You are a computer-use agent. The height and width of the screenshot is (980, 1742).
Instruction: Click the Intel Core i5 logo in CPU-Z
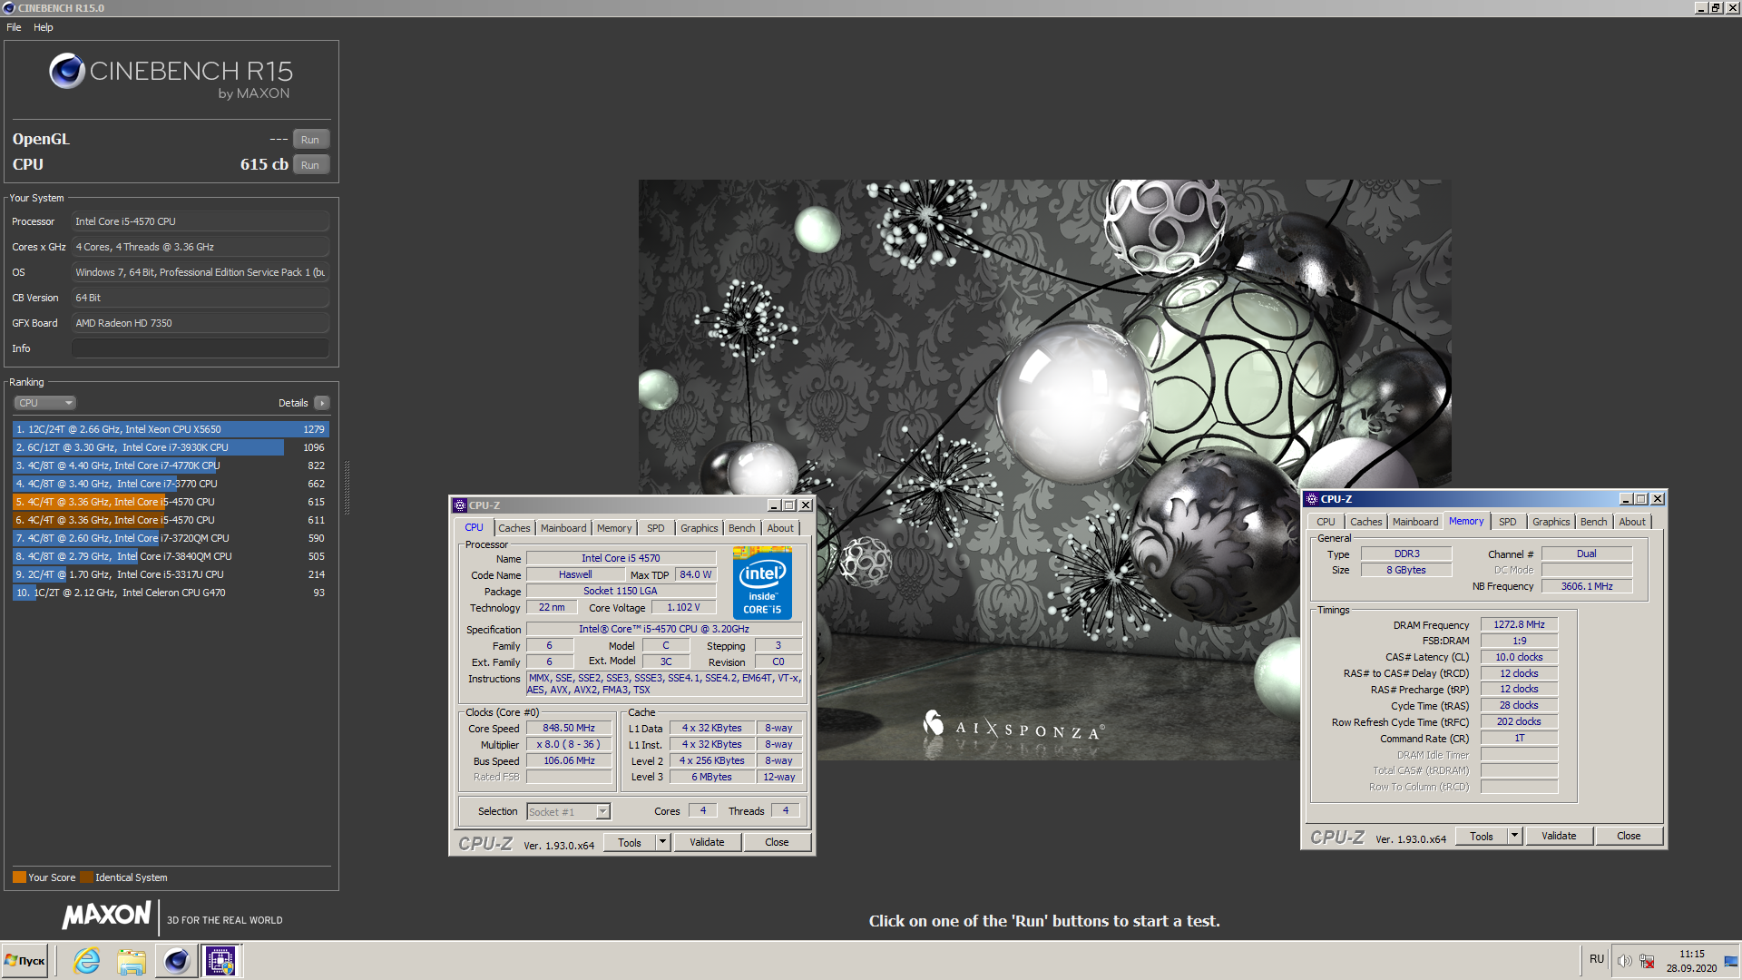762,583
